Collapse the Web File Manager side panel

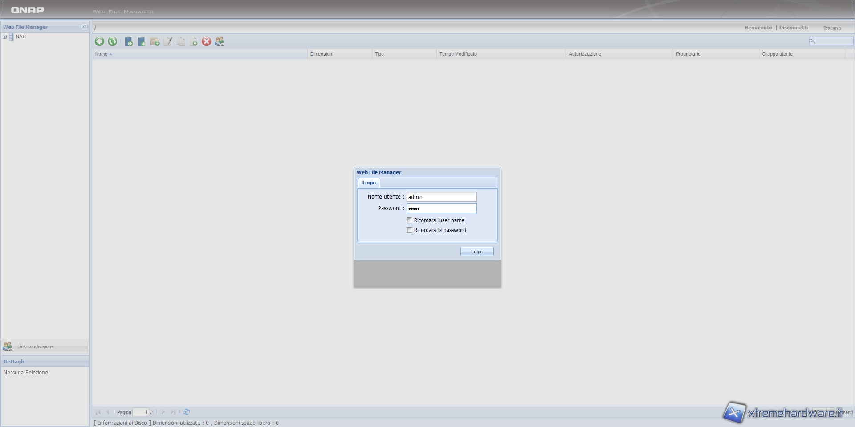click(x=84, y=27)
